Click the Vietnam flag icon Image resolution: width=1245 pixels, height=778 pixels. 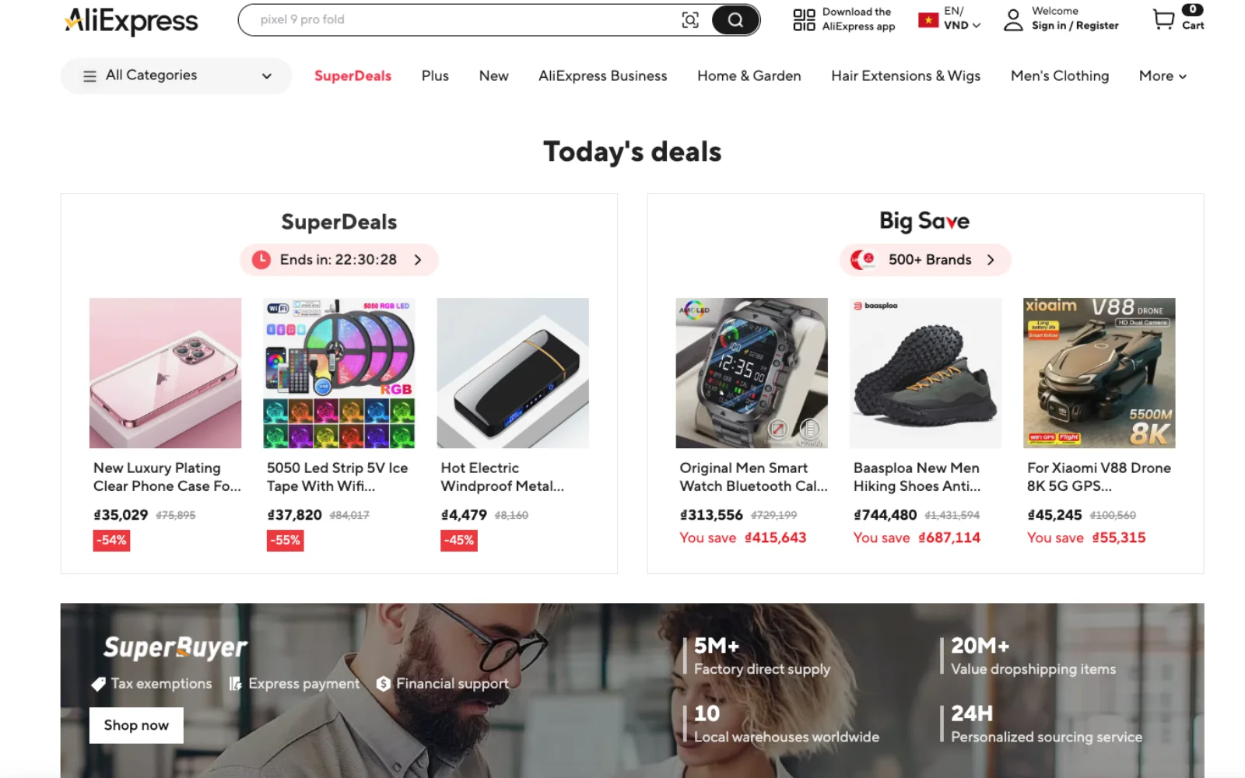click(928, 20)
